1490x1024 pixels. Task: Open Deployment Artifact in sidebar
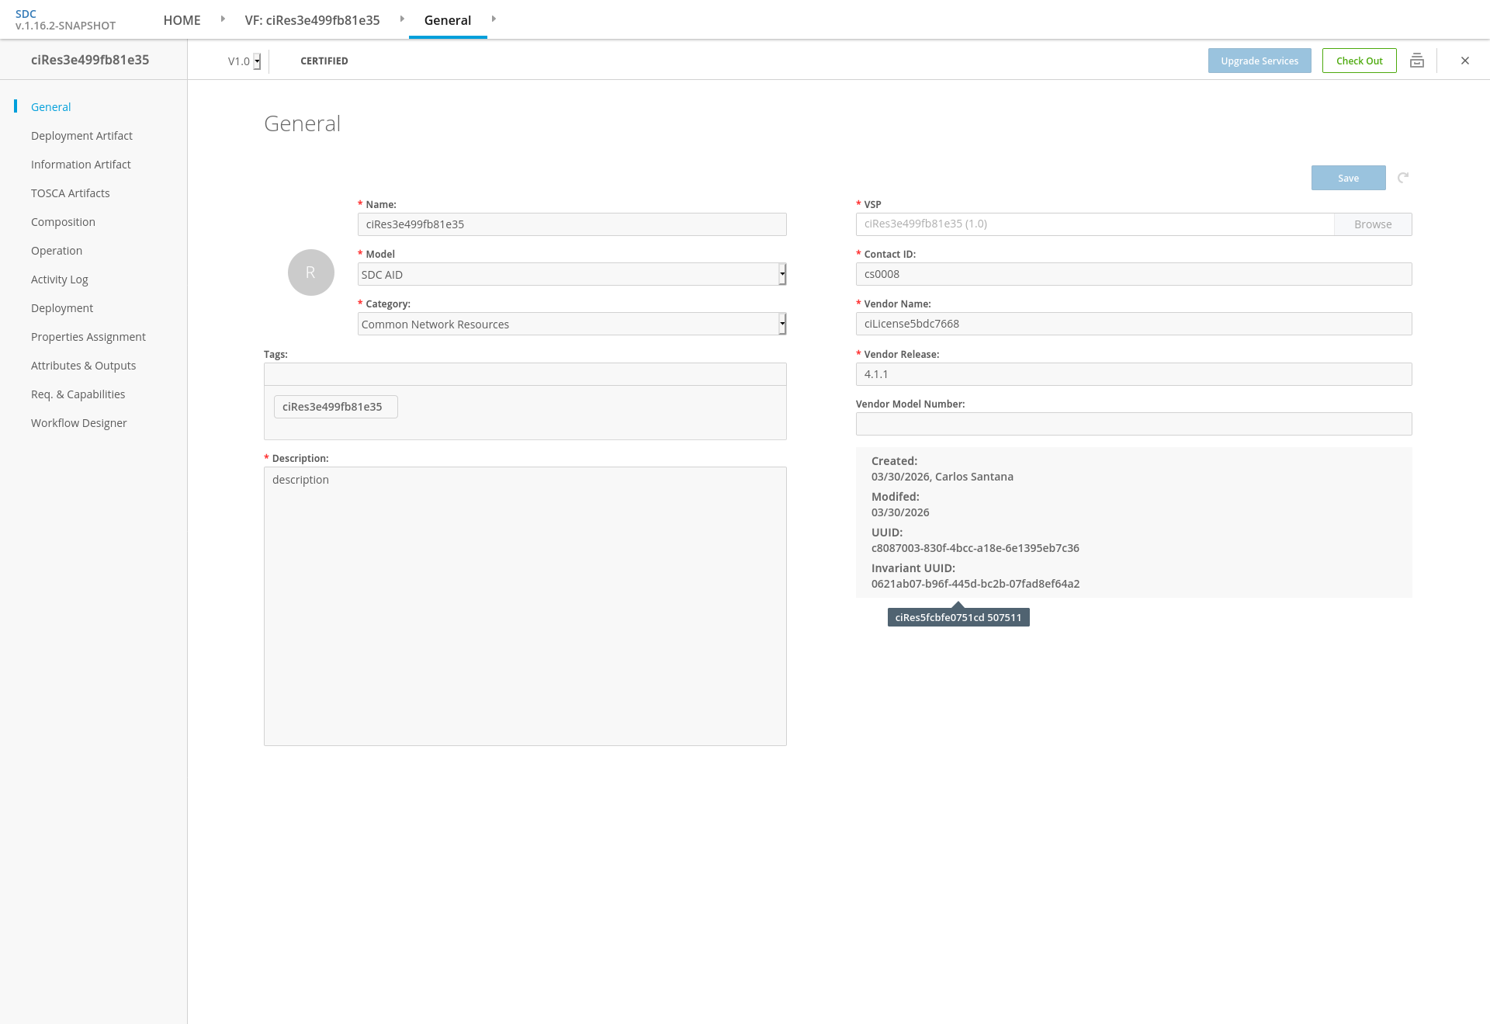pos(81,136)
